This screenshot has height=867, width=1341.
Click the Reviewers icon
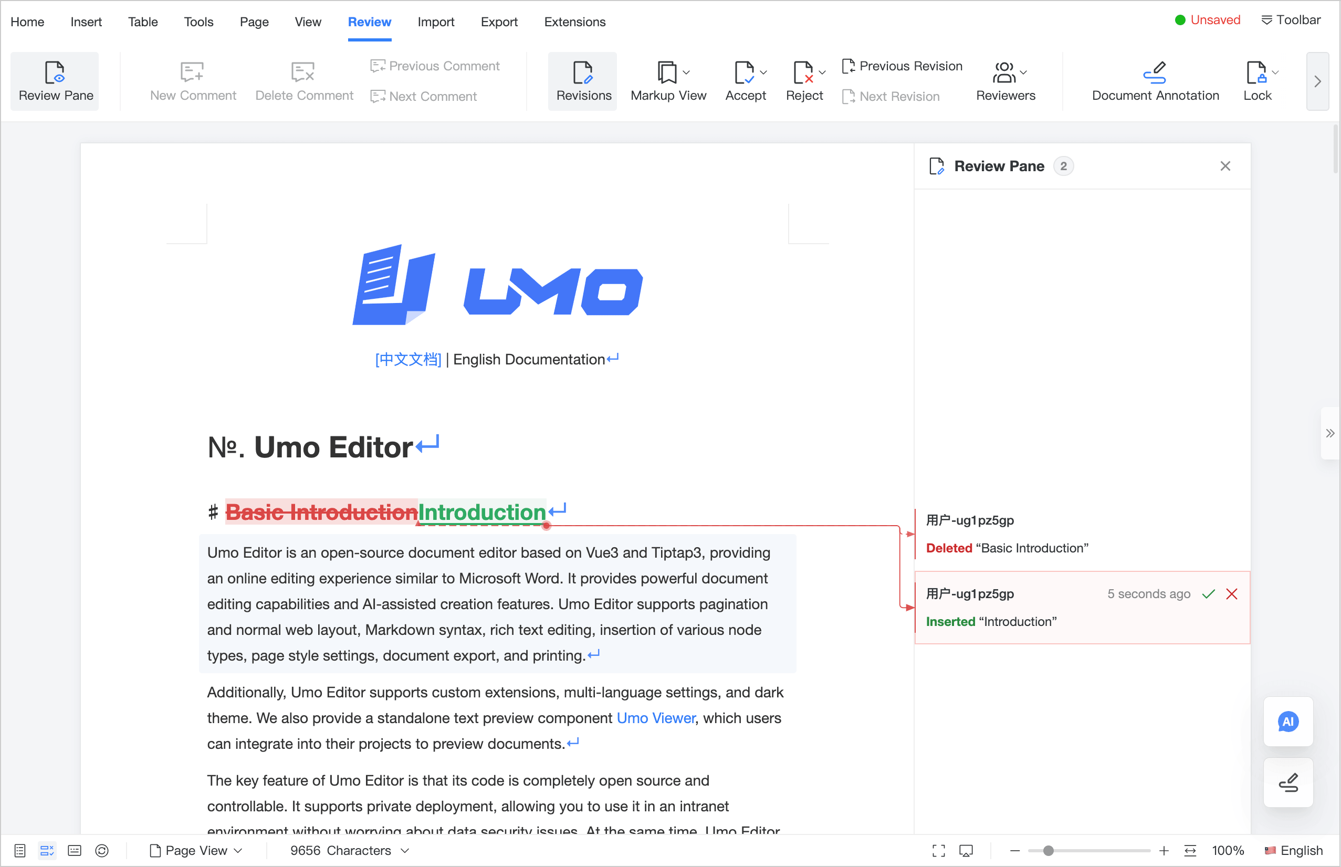1004,71
